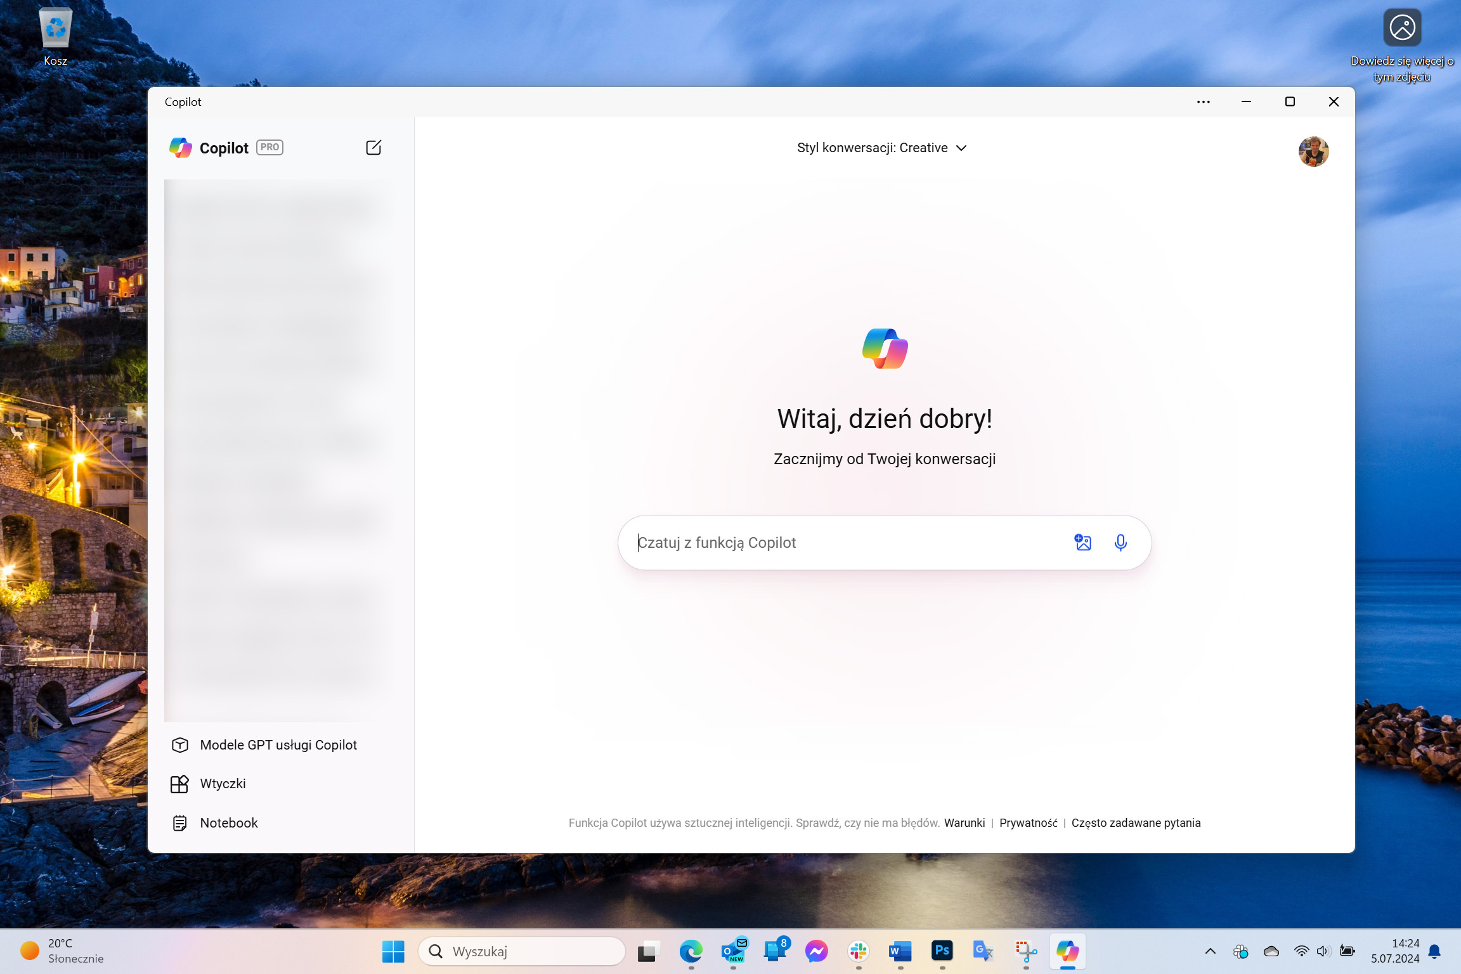Open the conversation style dropdown
The image size is (1461, 974).
pyautogui.click(x=881, y=148)
